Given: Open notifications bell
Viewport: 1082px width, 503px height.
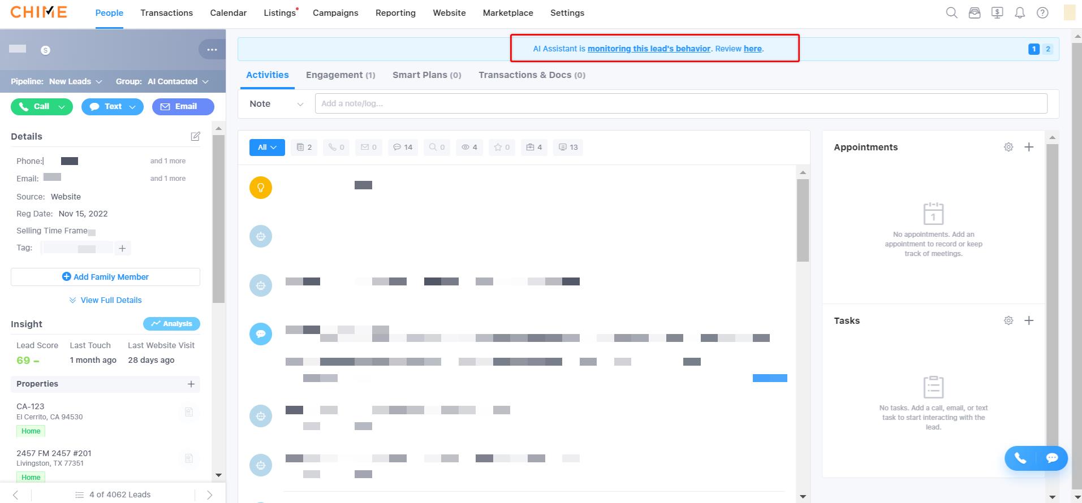Looking at the screenshot, I should [1020, 12].
